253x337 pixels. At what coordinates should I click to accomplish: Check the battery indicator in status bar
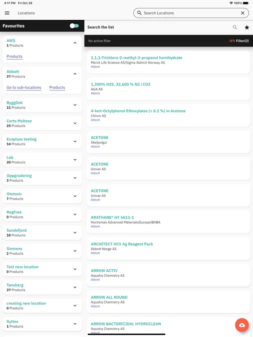pyautogui.click(x=246, y=3)
